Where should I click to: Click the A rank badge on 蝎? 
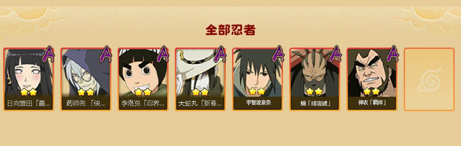pyautogui.click(x=335, y=55)
